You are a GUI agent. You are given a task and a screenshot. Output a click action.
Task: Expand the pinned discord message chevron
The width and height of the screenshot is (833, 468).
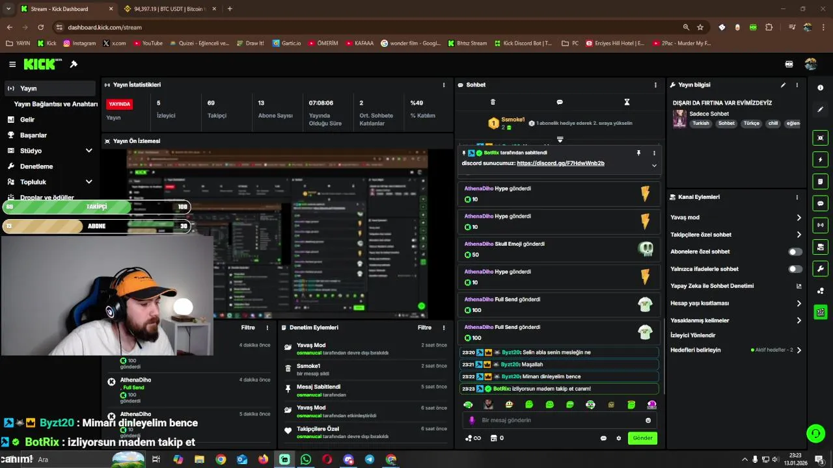[x=654, y=166]
